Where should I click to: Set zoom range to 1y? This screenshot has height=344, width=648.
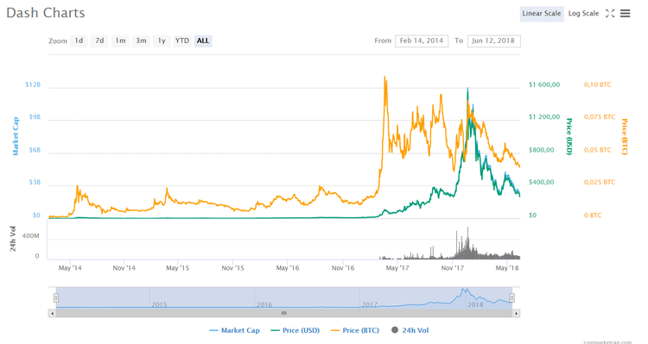162,41
